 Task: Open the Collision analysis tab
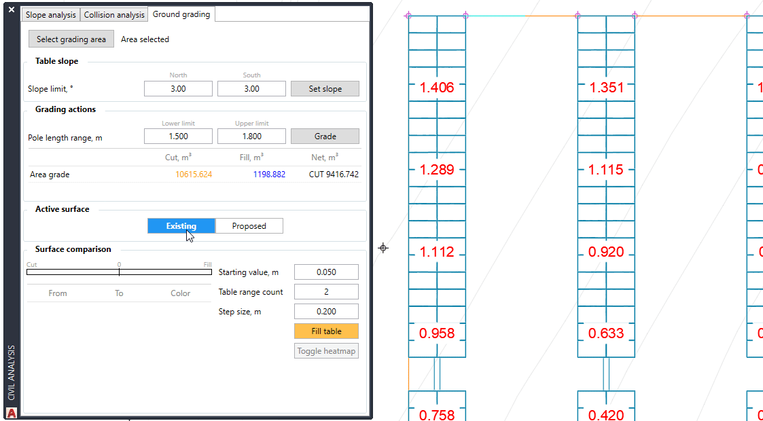pos(114,15)
